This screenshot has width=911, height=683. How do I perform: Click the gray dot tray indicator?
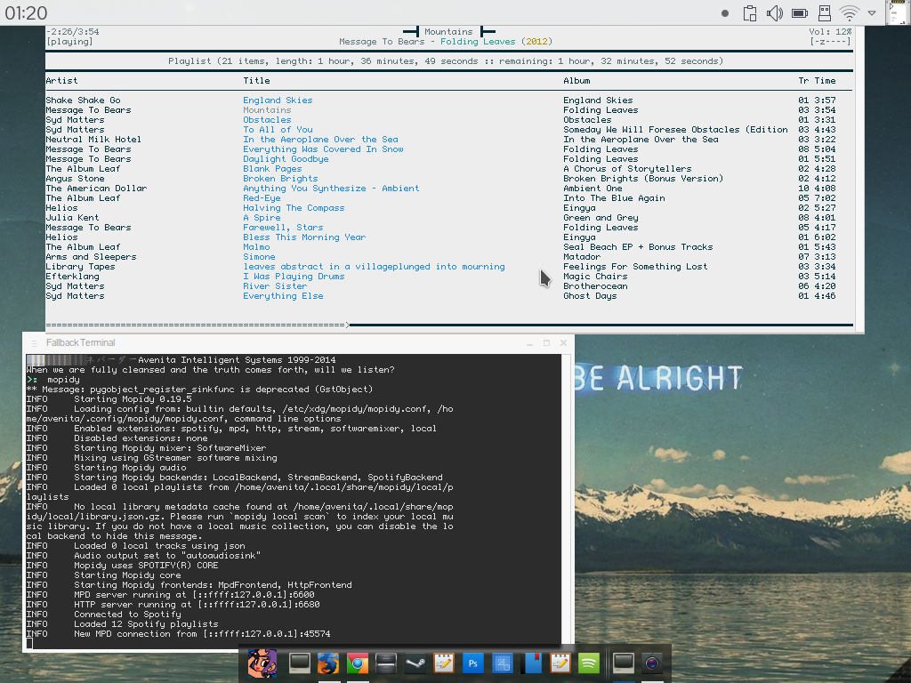pos(724,13)
